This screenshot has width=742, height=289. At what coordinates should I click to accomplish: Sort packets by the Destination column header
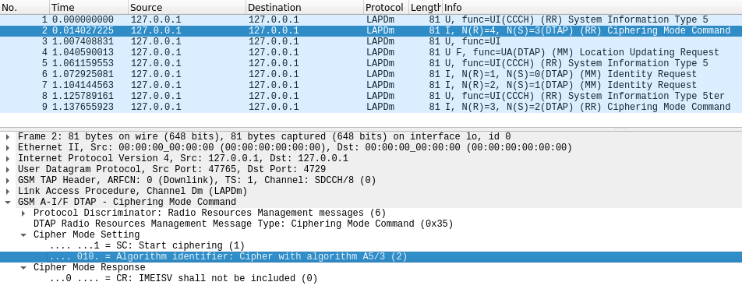tap(305, 7)
